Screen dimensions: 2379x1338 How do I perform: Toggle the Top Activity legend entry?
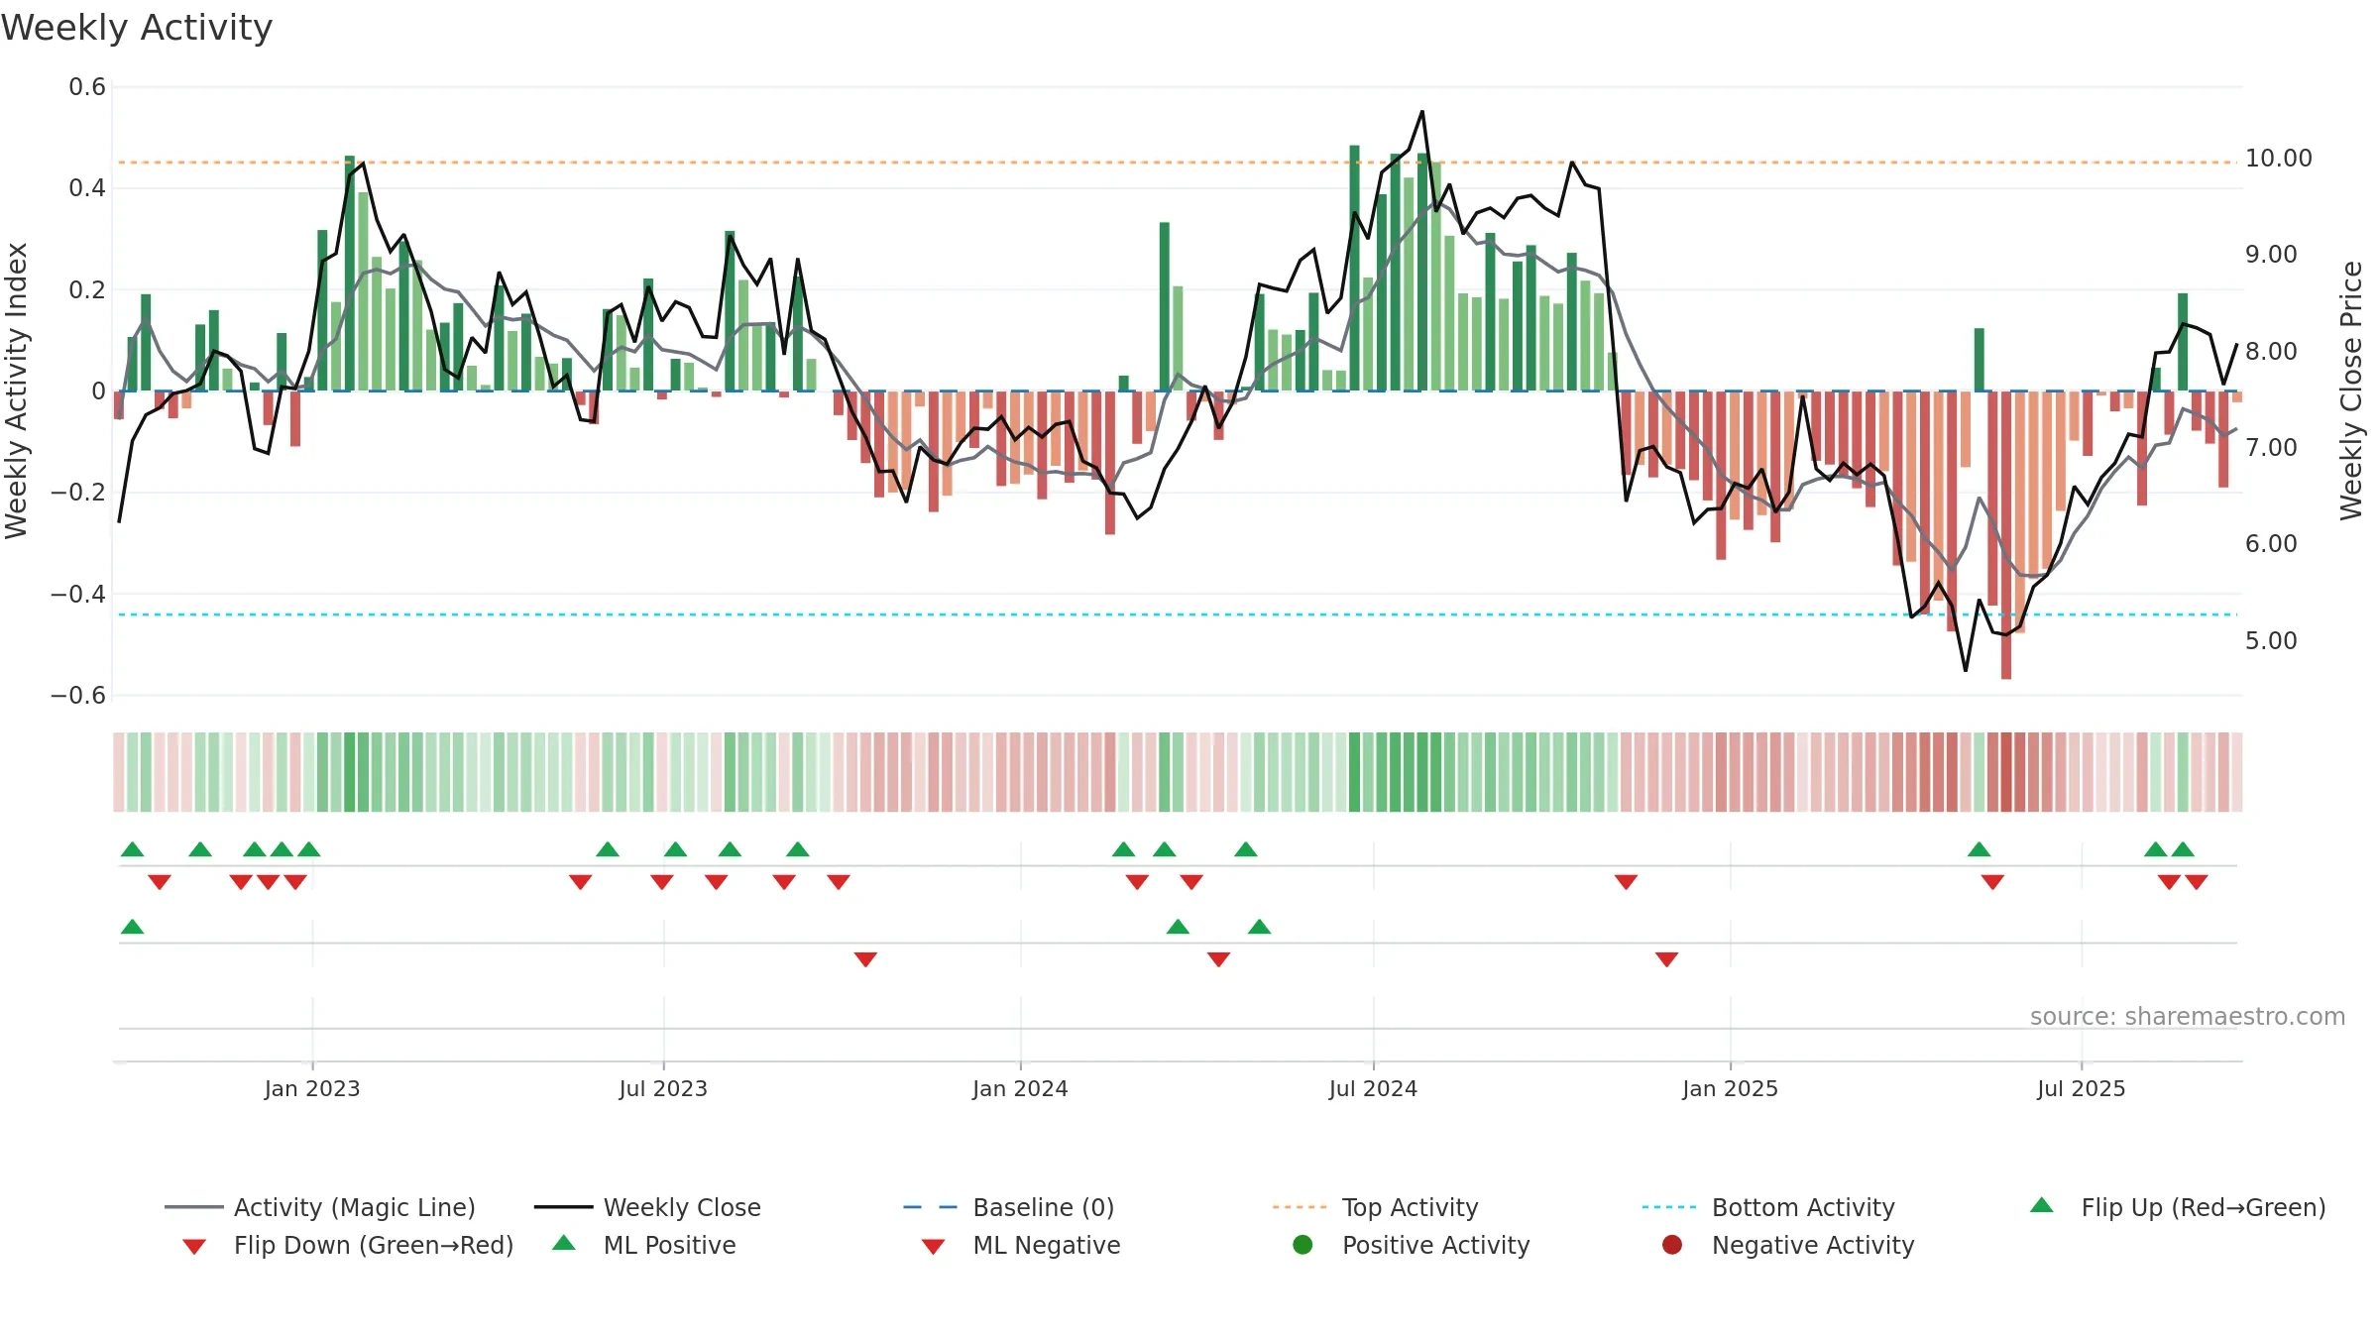coord(1375,1207)
